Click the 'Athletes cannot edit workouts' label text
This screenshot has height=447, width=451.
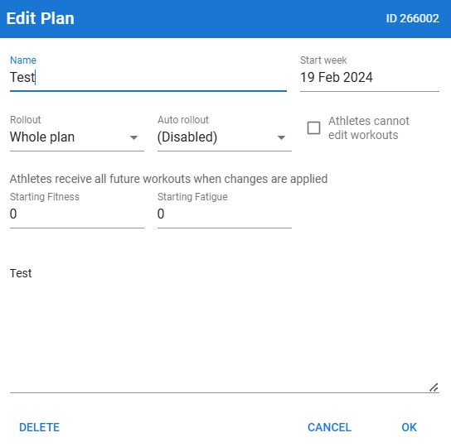(x=369, y=128)
